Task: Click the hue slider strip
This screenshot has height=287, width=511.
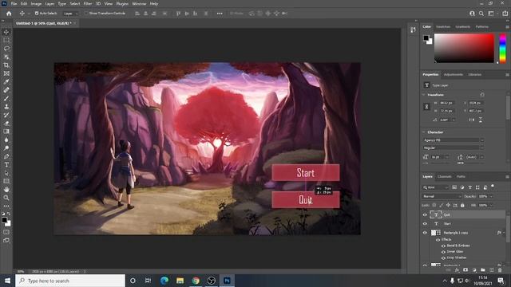Action: point(503,48)
